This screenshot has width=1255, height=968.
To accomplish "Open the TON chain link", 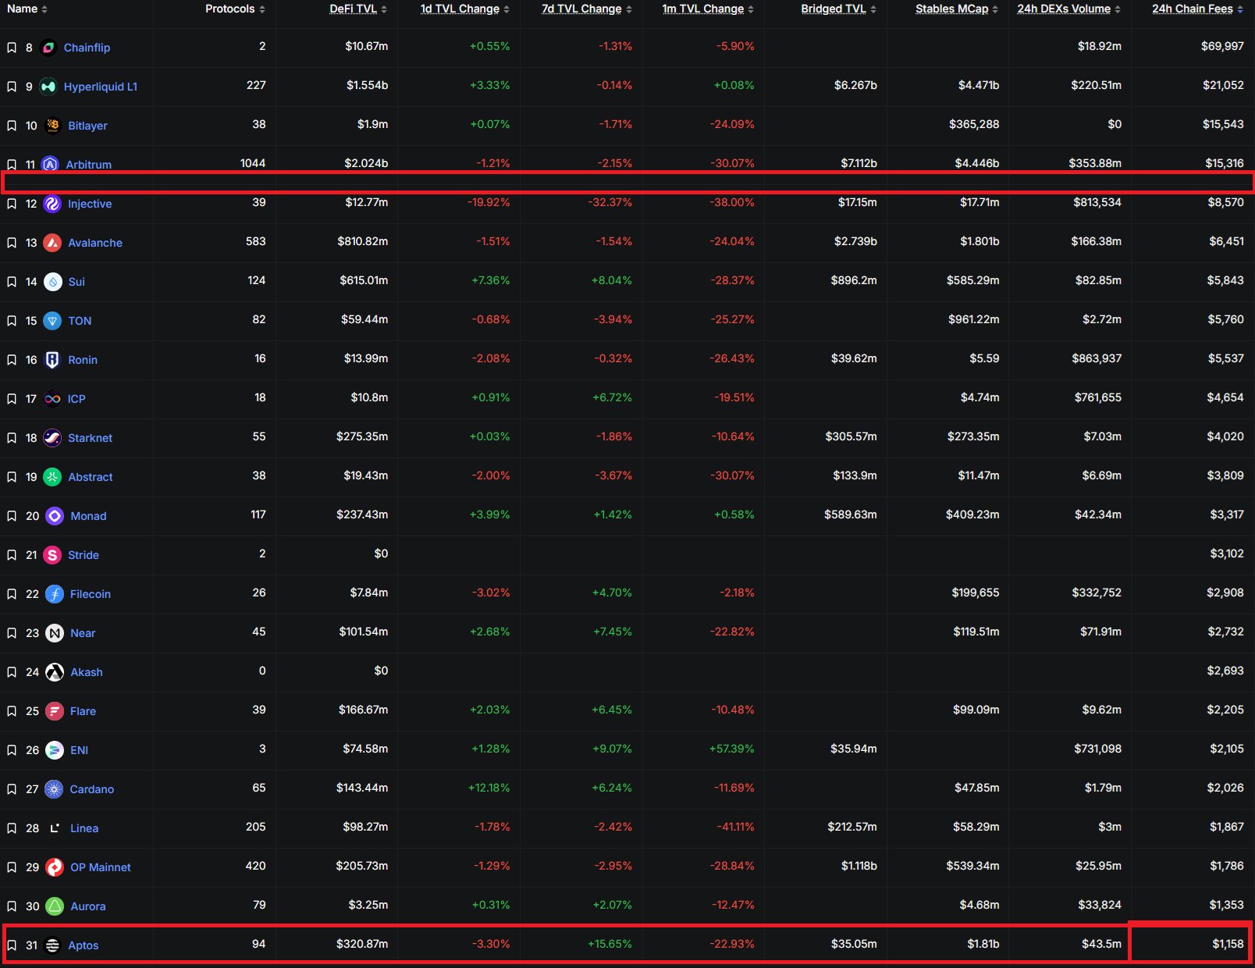I will tap(80, 321).
